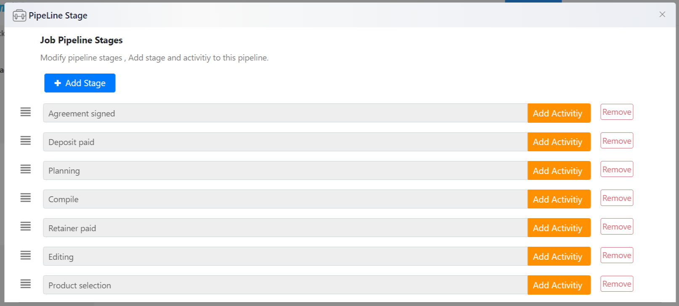
Task: Add activity to Product selection stage
Action: click(559, 285)
